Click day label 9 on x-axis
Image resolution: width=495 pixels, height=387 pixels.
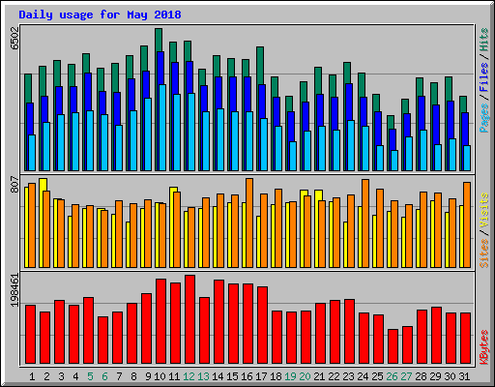(148, 376)
